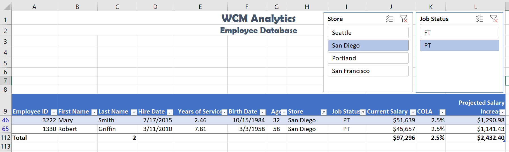Screen dimensions: 509x152
Task: Toggle San Diego in Store slicer
Action: [368, 45]
